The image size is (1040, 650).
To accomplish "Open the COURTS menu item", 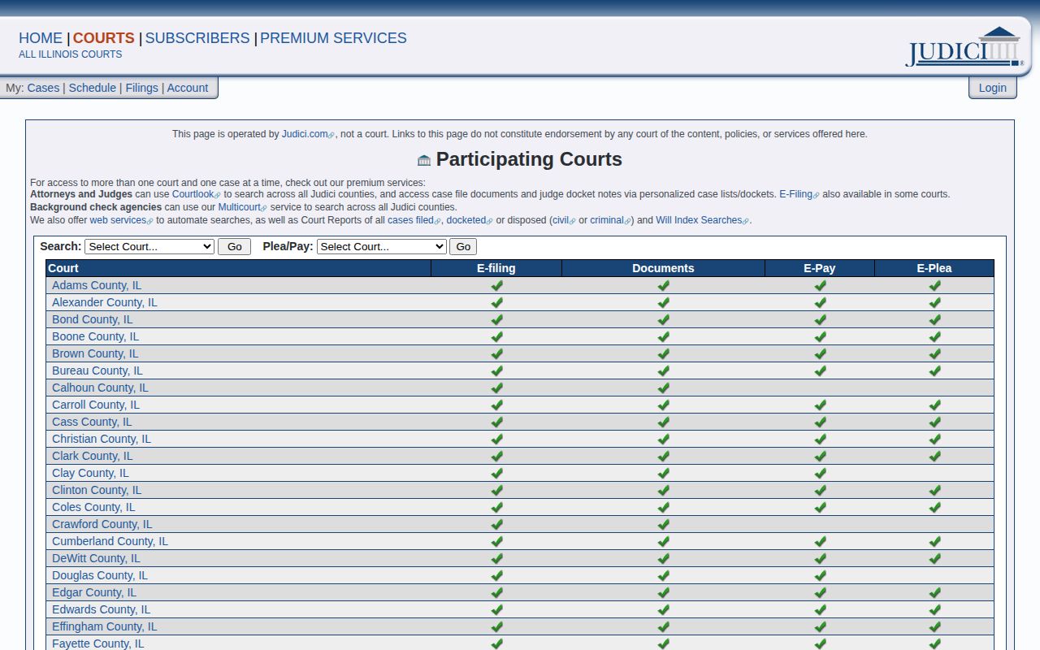I will point(103,38).
